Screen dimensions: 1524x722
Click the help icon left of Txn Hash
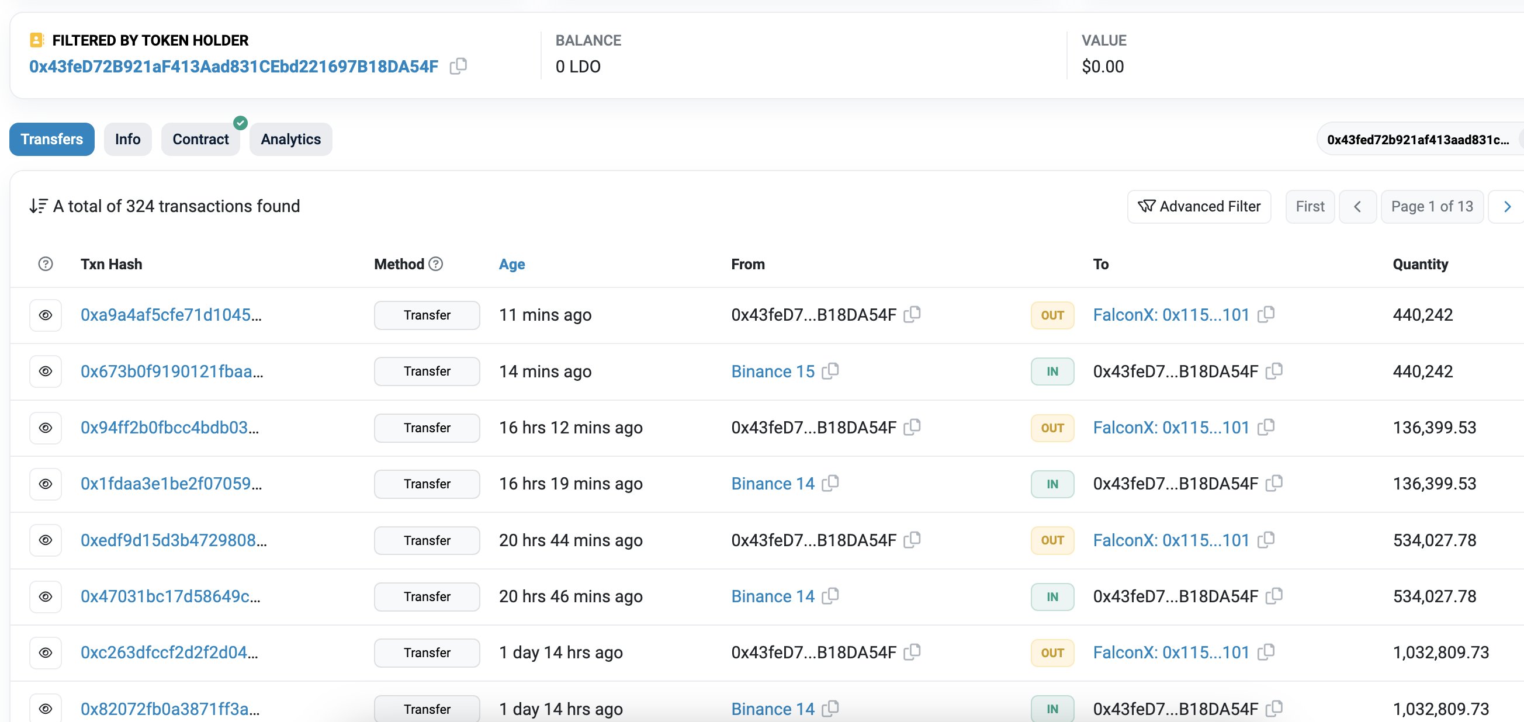point(46,263)
